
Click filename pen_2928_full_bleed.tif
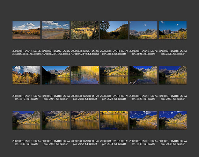143,97
